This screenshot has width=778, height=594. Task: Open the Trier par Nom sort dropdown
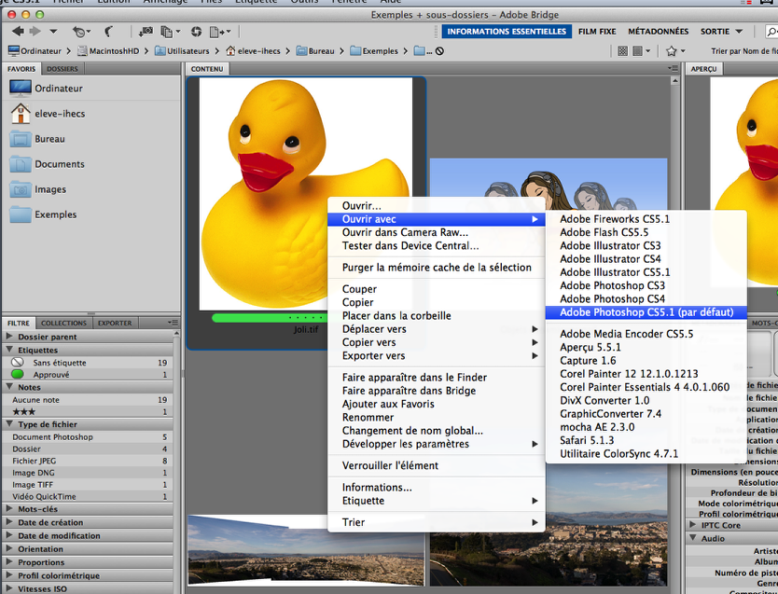point(743,50)
